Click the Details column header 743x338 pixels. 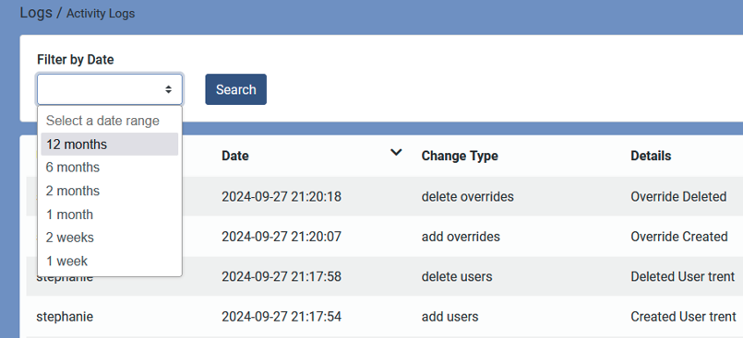(x=651, y=156)
